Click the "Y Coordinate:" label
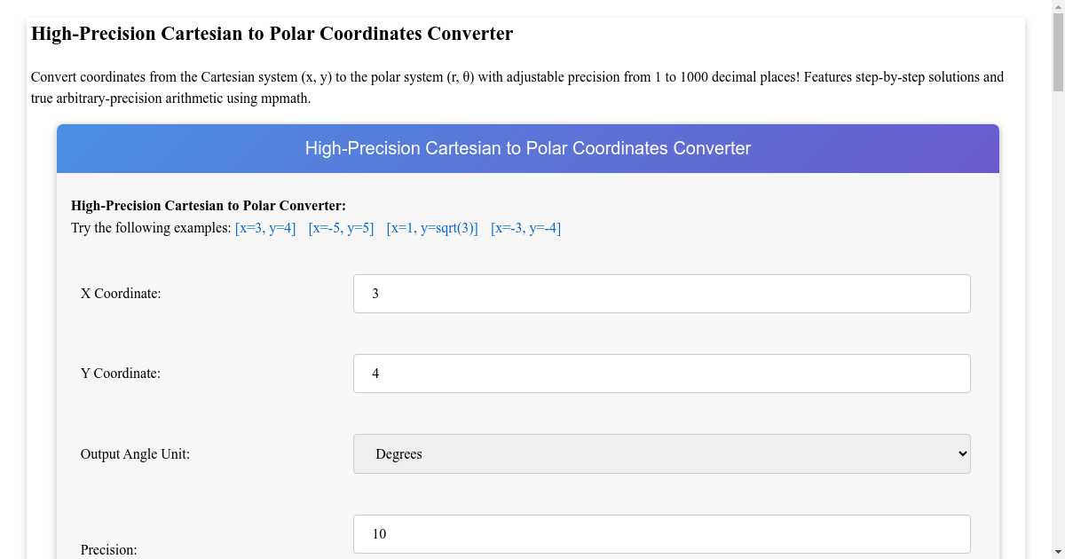 [x=121, y=374]
